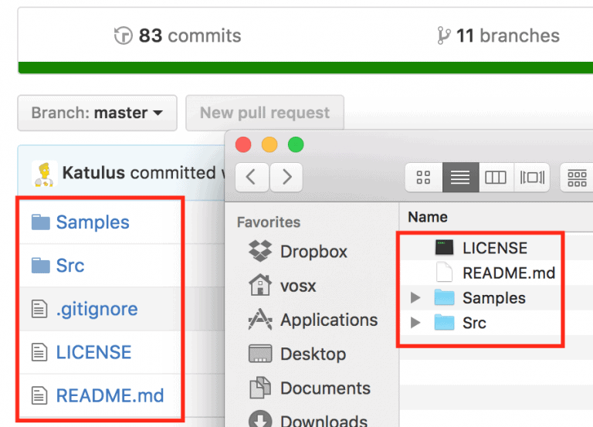Select Dropbox in Finder sidebar
The image size is (593, 427).
coord(314,252)
